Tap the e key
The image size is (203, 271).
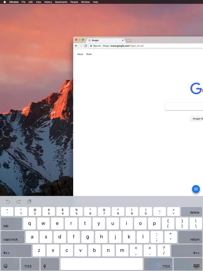[x=57, y=224]
